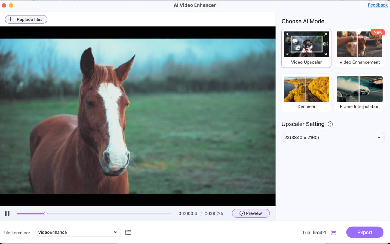Open the Upscaler Setting resolution selector
The height and width of the screenshot is (244, 390).
click(x=333, y=138)
